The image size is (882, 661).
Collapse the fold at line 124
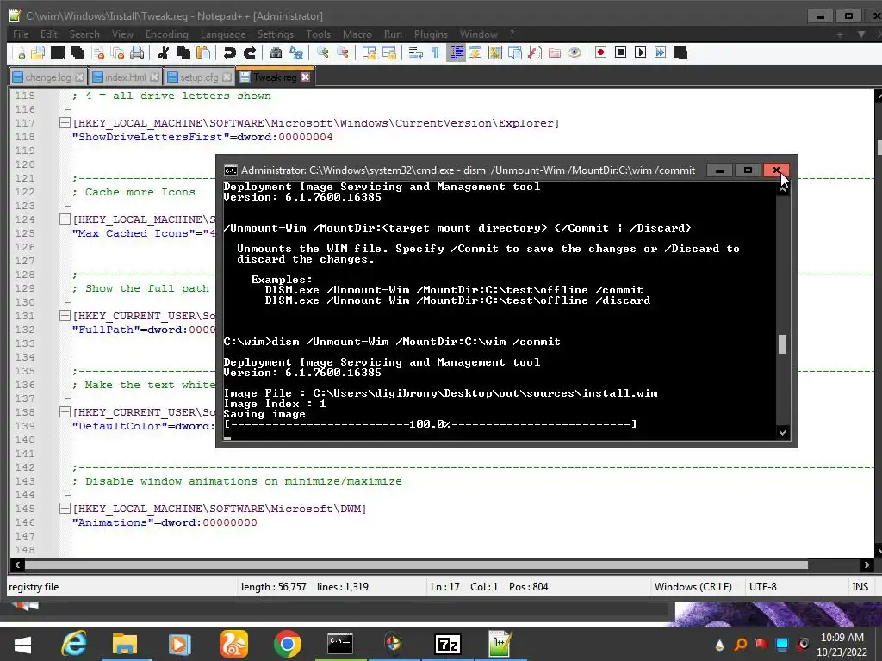pyautogui.click(x=65, y=219)
